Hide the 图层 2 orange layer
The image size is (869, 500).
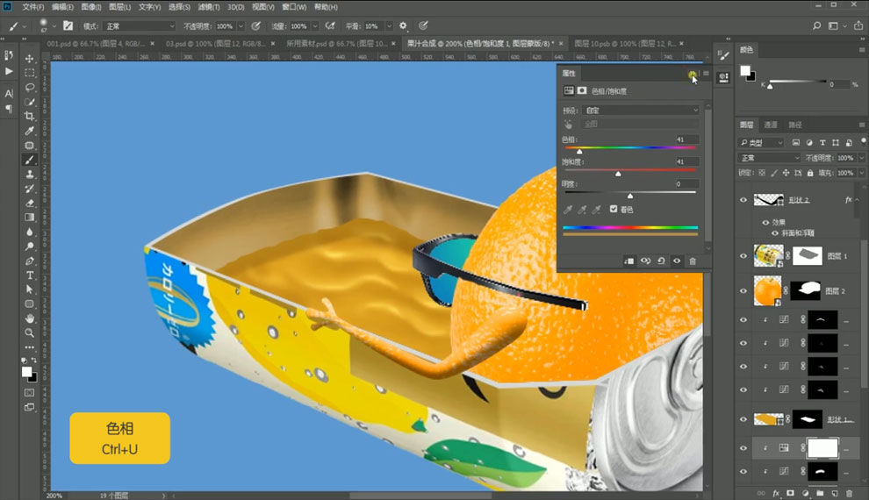tap(743, 290)
